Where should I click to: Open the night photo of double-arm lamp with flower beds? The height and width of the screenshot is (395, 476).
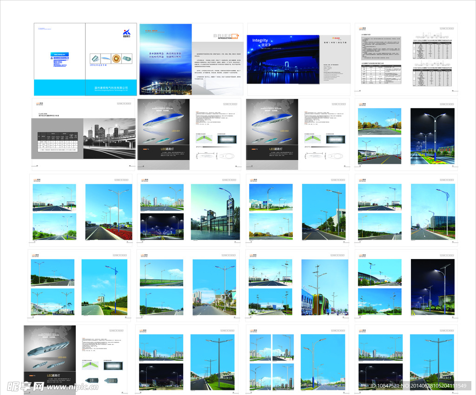(433, 136)
